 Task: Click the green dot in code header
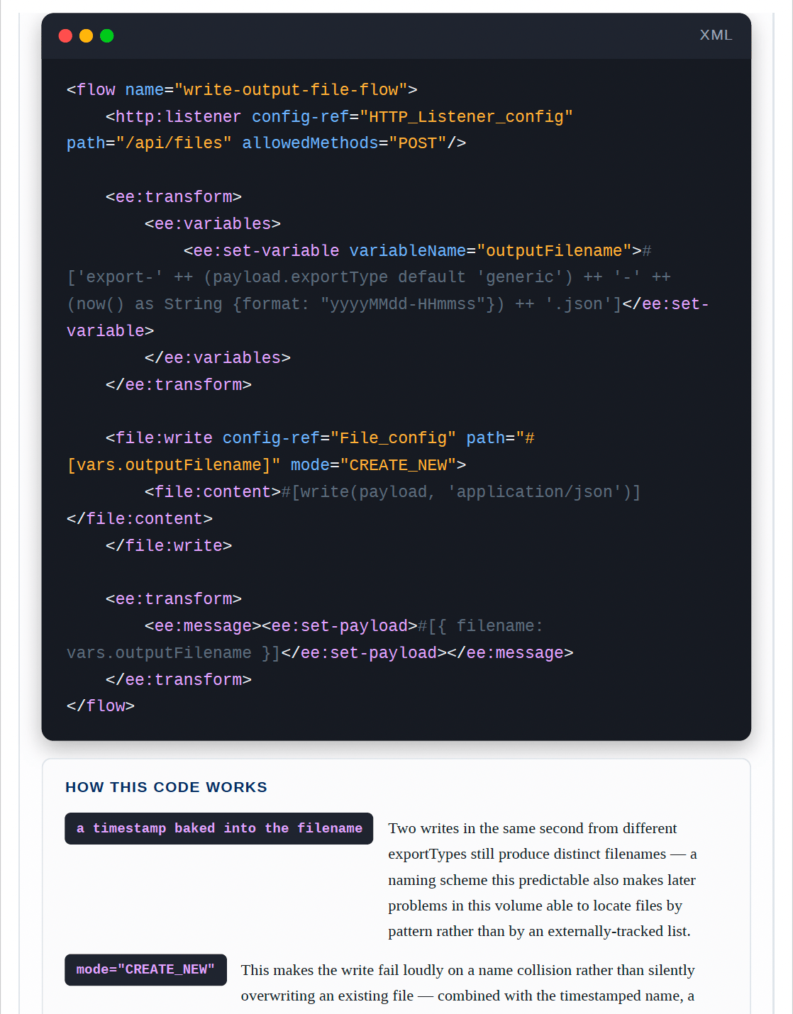tap(107, 36)
